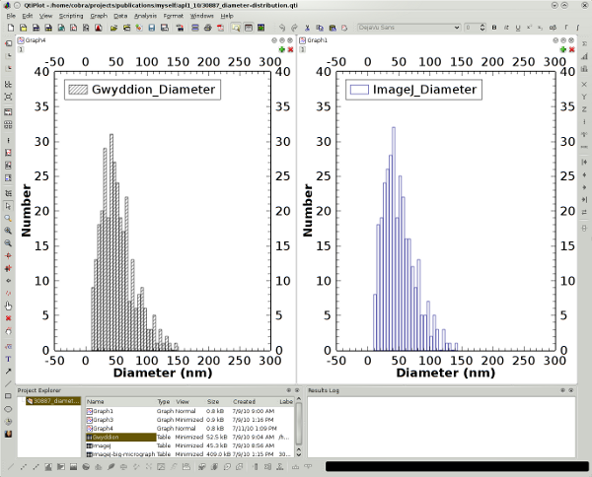The width and height of the screenshot is (592, 477).
Task: Select Graph1 row in Project Explorer
Action: coord(189,411)
